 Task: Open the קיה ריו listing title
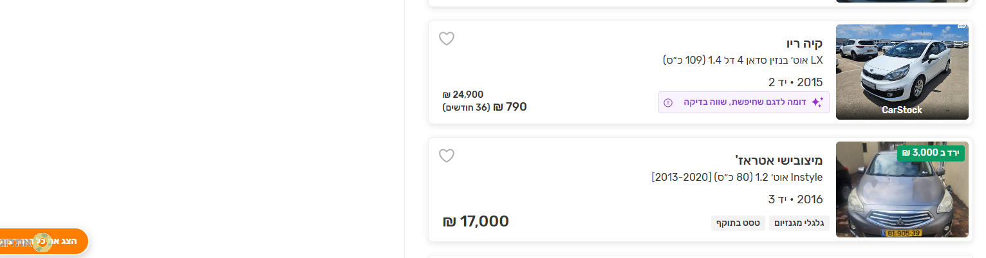click(x=805, y=44)
